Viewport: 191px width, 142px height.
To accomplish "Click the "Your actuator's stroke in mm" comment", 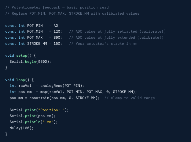I will [x=103, y=44].
